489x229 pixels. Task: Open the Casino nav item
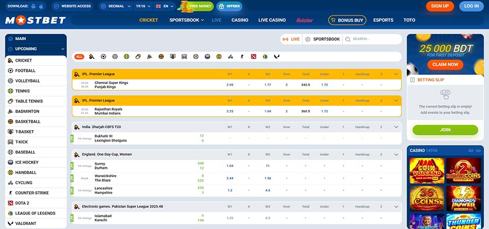pyautogui.click(x=240, y=20)
